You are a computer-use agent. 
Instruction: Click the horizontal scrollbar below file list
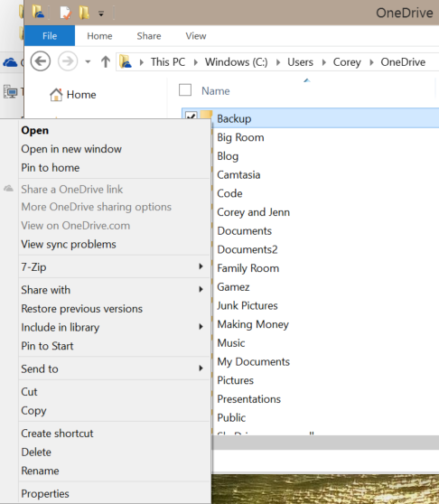325,443
